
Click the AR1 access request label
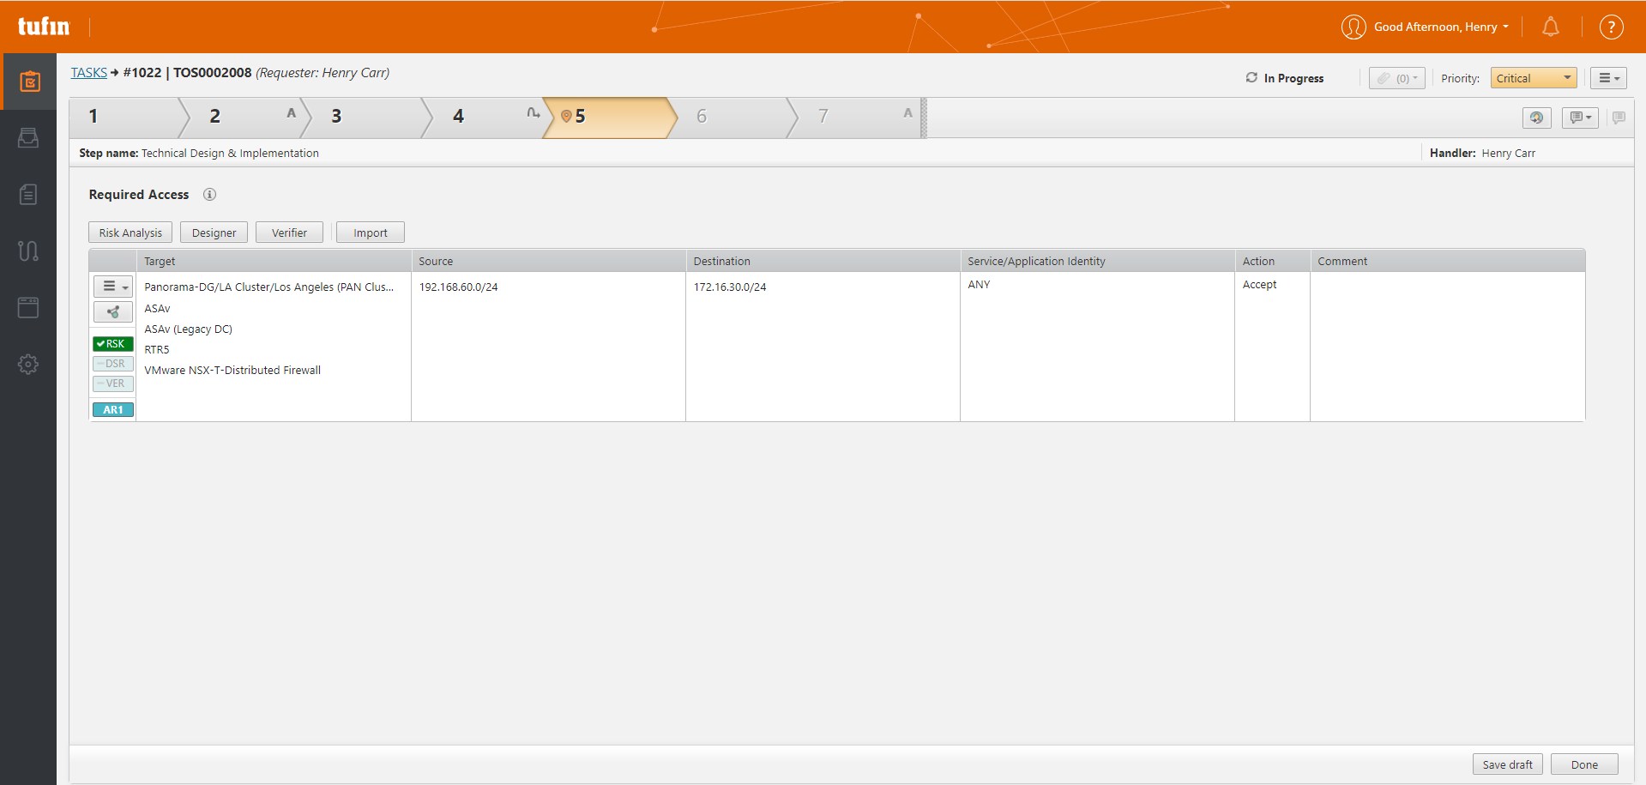tap(113, 410)
